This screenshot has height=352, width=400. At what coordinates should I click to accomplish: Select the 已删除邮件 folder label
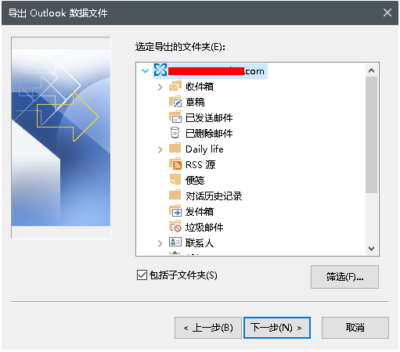click(x=209, y=134)
